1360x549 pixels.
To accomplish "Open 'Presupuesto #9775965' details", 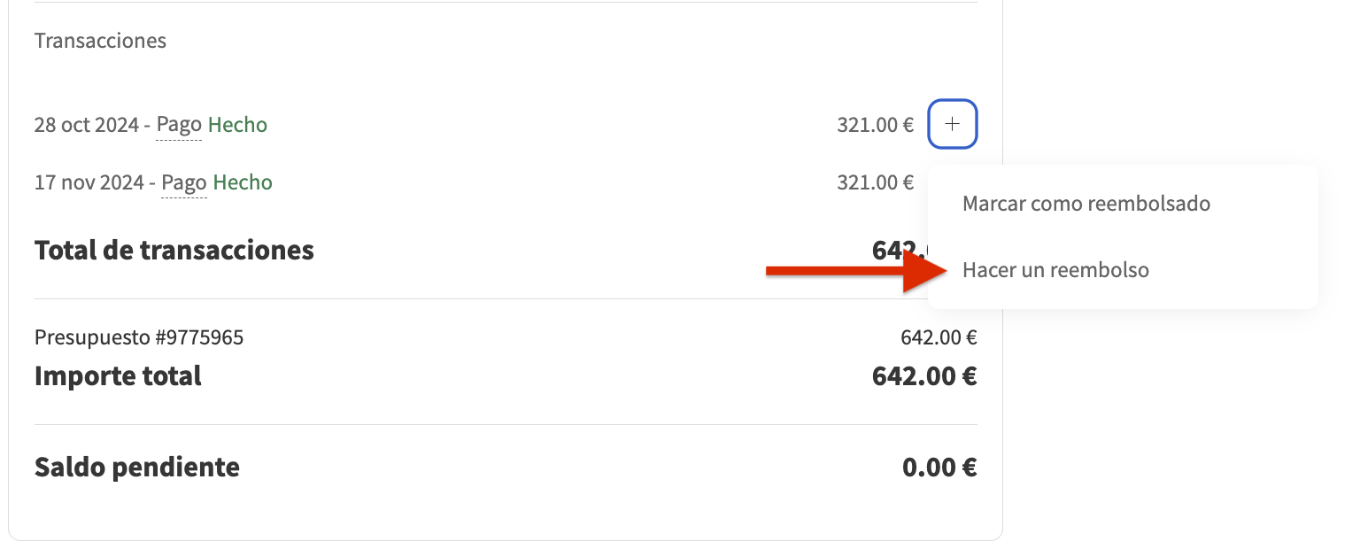I will pos(139,336).
